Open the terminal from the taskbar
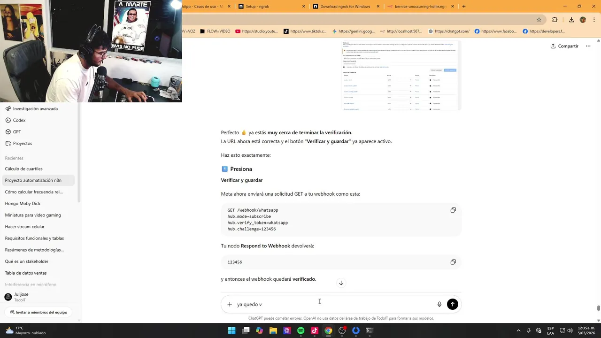The image size is (601, 338). 370,330
